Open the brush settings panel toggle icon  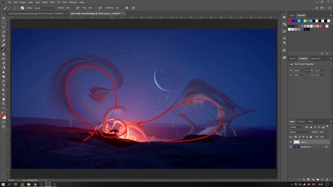(x=22, y=8)
